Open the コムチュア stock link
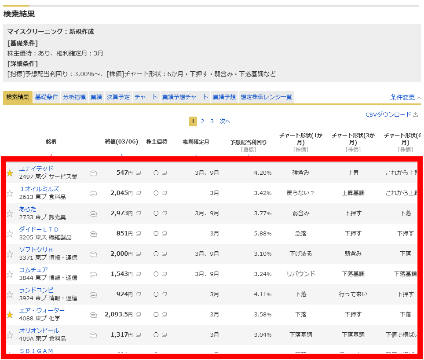Screen dimensions: 424x360 [x=33, y=270]
